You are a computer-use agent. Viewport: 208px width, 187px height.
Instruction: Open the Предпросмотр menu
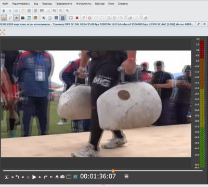click(64, 4)
